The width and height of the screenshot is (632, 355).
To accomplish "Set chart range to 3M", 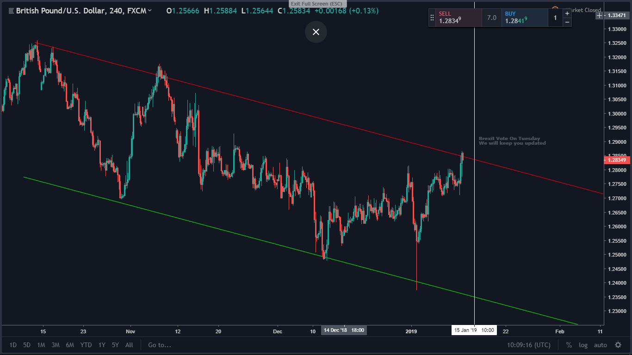I will click(x=56, y=345).
